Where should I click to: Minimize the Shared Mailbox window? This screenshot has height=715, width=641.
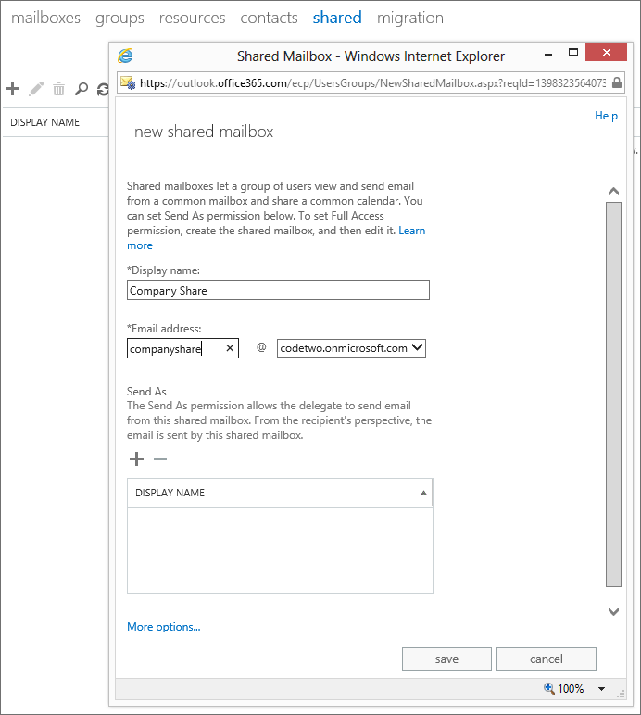click(548, 55)
